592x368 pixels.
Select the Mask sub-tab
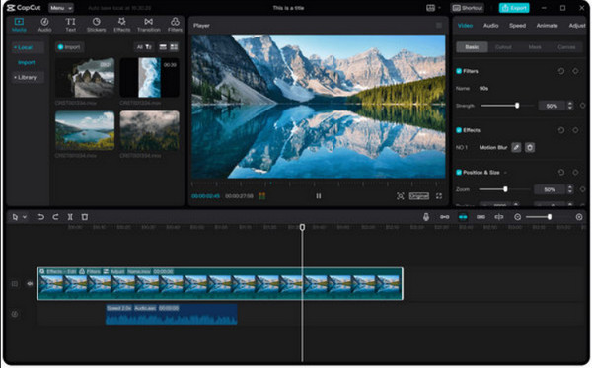click(535, 47)
